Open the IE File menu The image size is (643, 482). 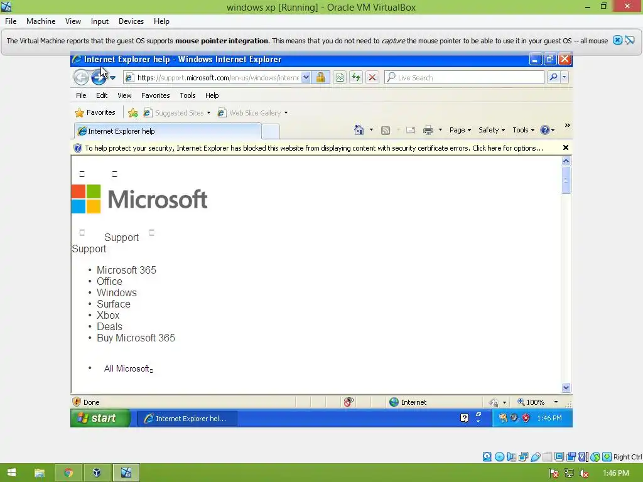pyautogui.click(x=81, y=95)
